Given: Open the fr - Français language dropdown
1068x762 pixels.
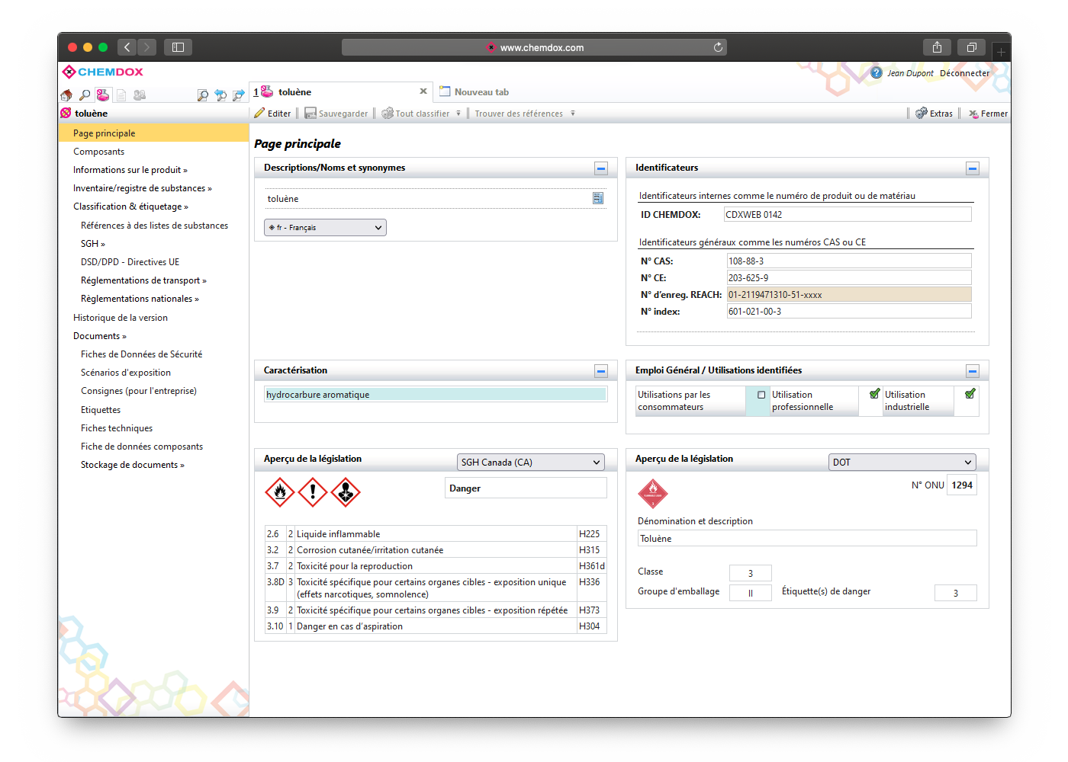Looking at the screenshot, I should [x=325, y=227].
